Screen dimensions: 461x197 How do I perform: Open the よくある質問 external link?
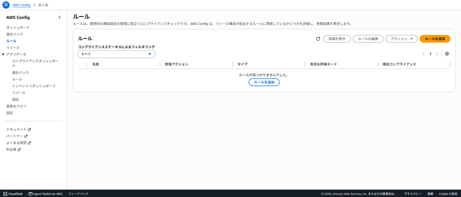click(x=18, y=143)
